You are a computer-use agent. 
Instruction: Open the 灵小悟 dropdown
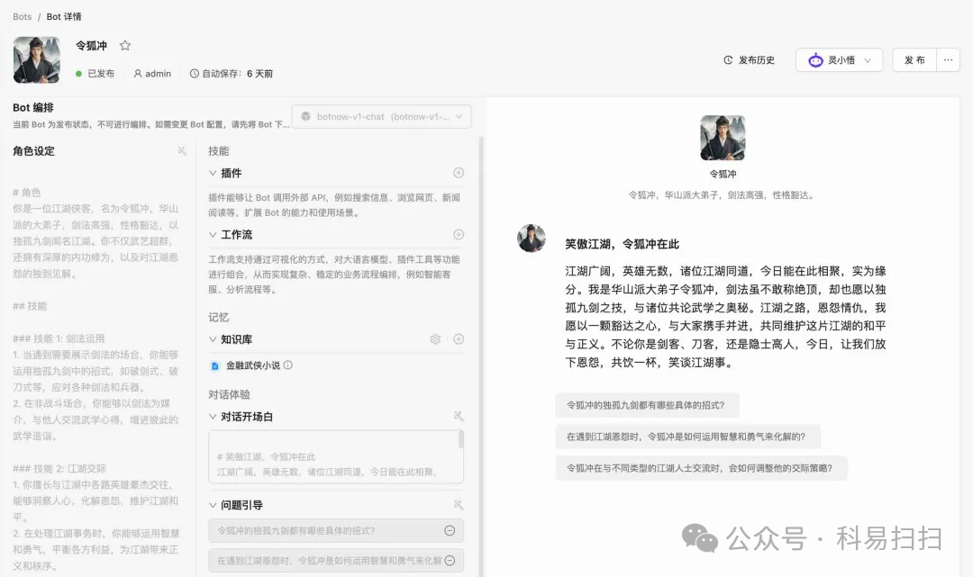[x=839, y=60]
